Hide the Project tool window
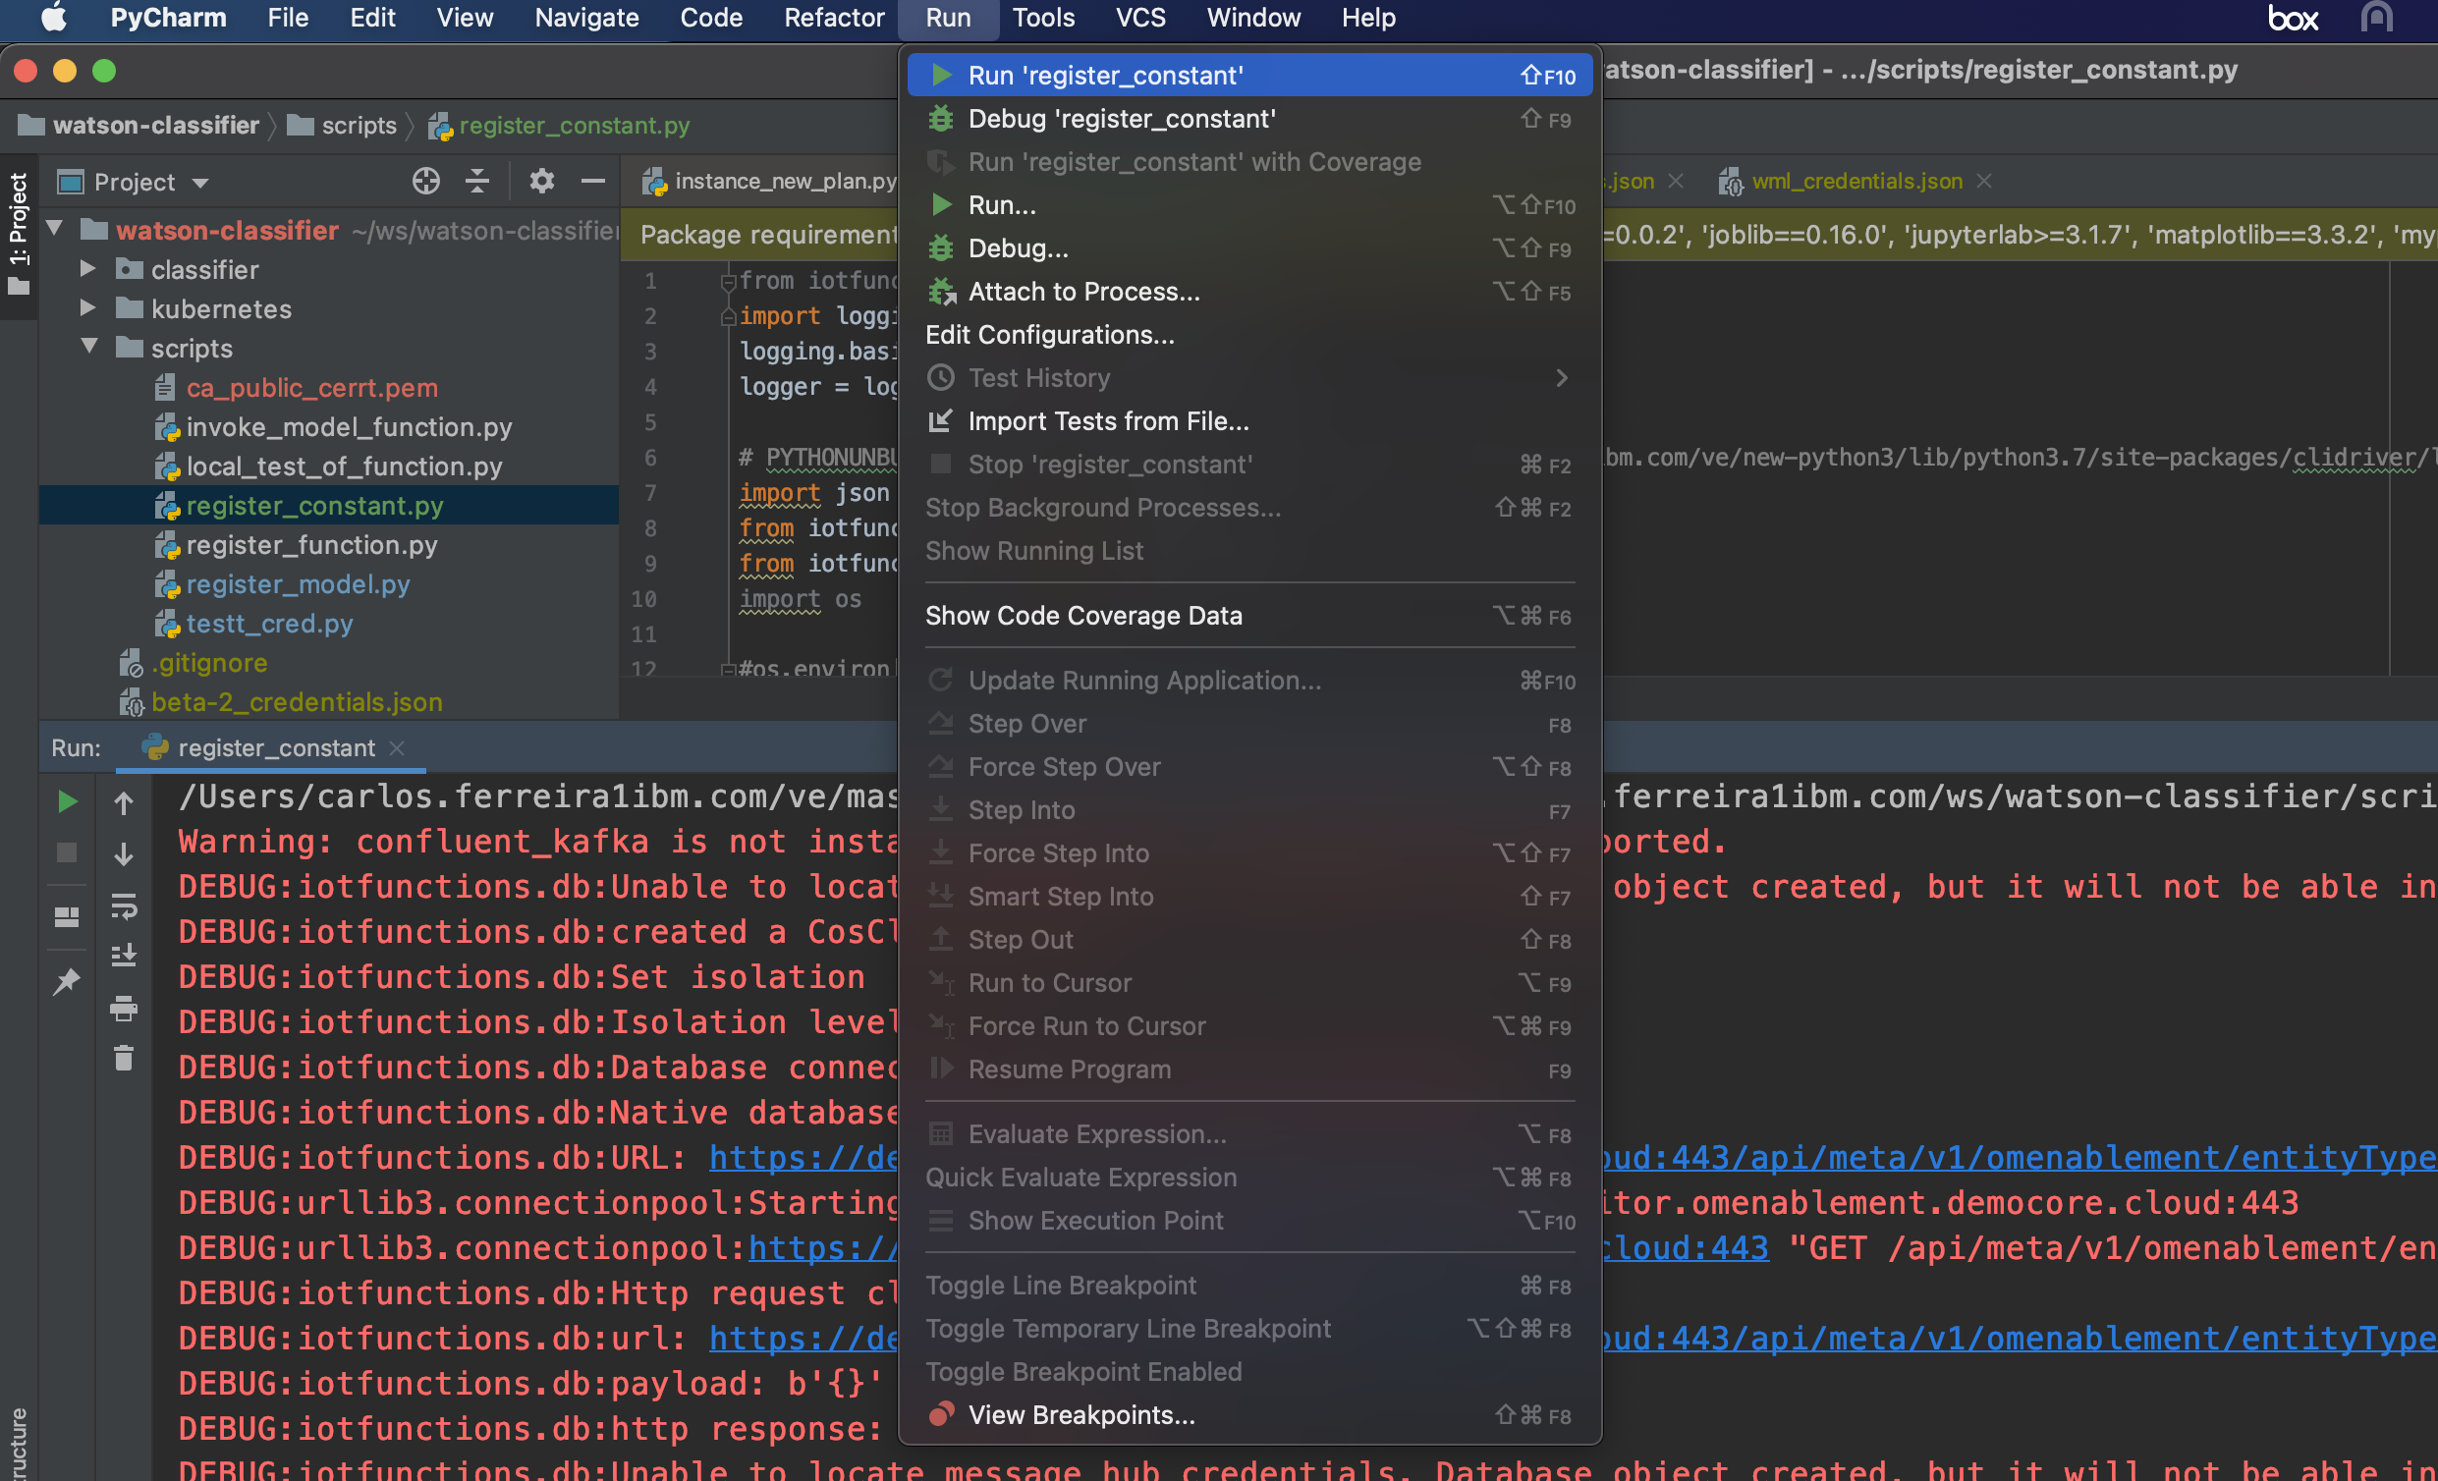Screen dimensions: 2438x1481 click(x=592, y=181)
